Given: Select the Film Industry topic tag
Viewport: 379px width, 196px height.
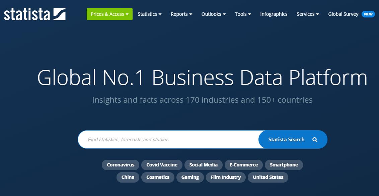Looking at the screenshot, I should click(226, 177).
